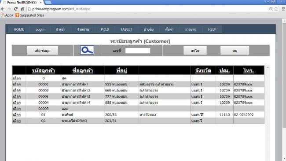This screenshot has width=286, height=161.
Task: Open Chrome hamburger menu icon
Action: tap(283, 9)
